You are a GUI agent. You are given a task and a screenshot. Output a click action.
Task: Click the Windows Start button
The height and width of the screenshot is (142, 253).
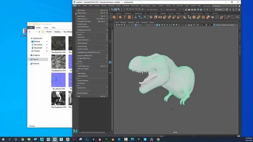[x=3, y=139]
